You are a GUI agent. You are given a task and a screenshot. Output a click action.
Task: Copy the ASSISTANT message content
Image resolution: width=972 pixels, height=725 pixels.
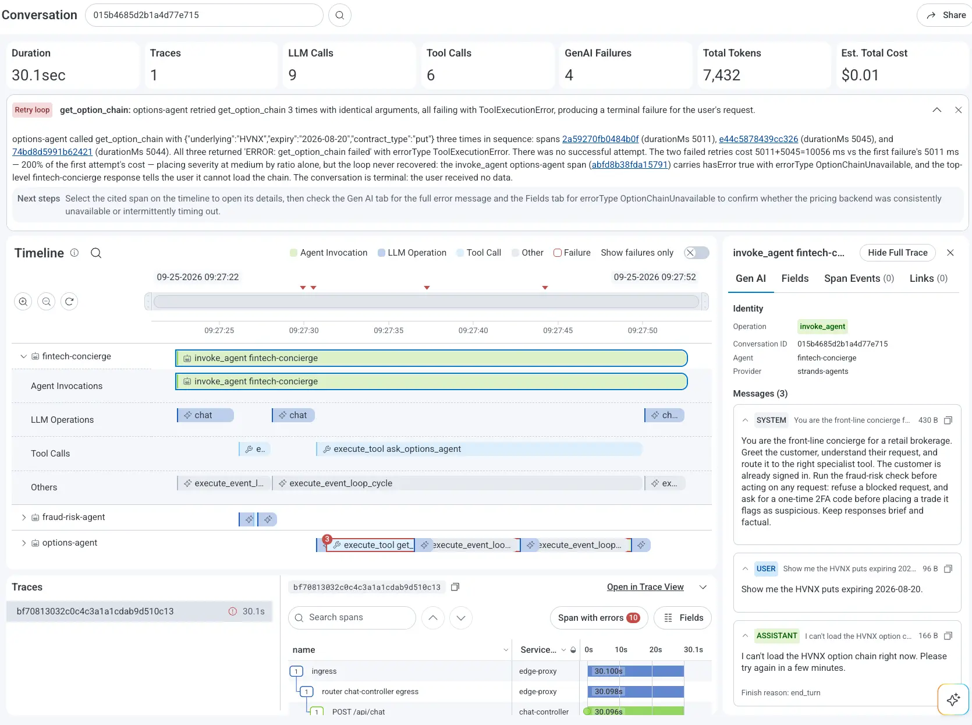coord(948,636)
